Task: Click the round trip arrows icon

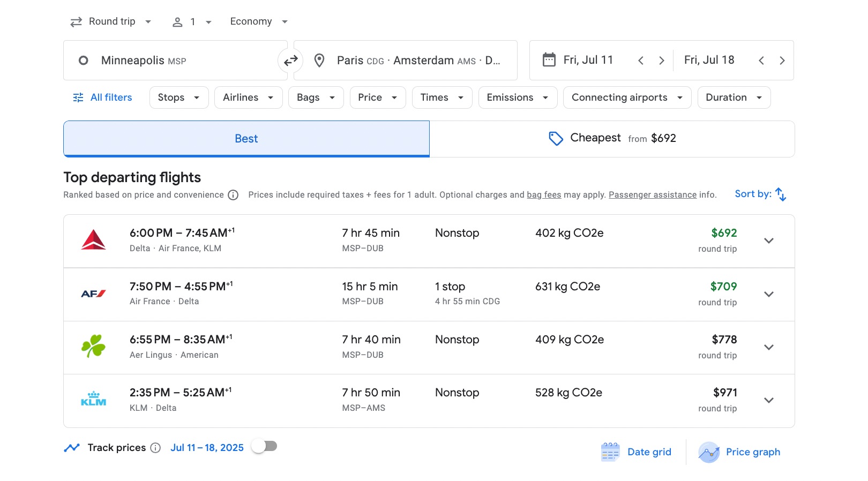Action: (x=76, y=21)
